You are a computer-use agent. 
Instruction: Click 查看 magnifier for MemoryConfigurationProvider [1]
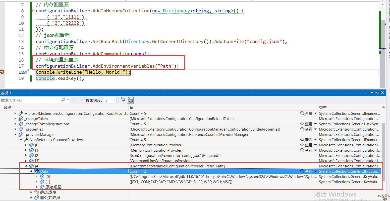[302, 150]
